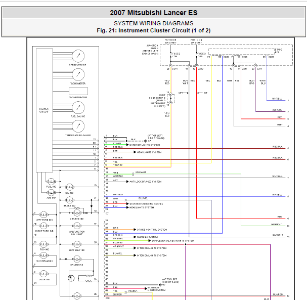This screenshot has width=307, height=300.
Task: Click the 'BLK/RED' wire label at terminal 12
Action: pos(278,294)
